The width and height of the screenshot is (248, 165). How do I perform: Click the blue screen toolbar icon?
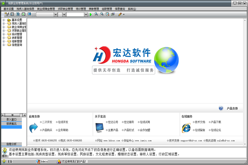(x=29, y=14)
